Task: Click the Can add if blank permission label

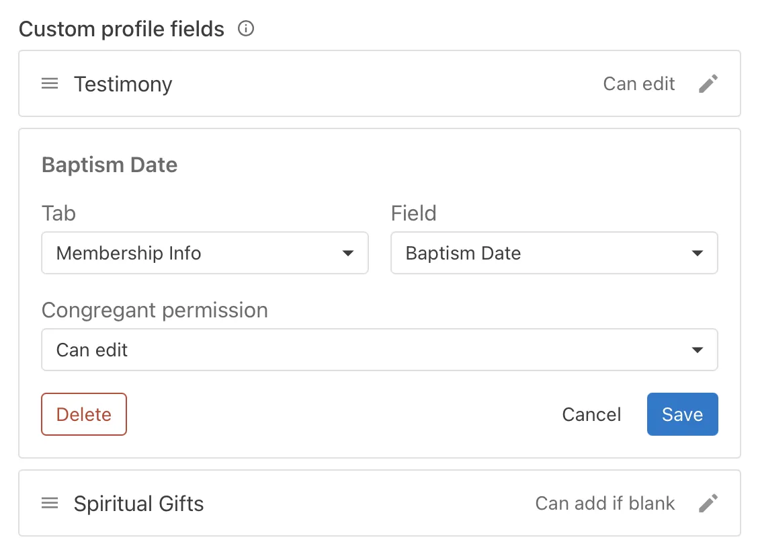Action: (605, 504)
